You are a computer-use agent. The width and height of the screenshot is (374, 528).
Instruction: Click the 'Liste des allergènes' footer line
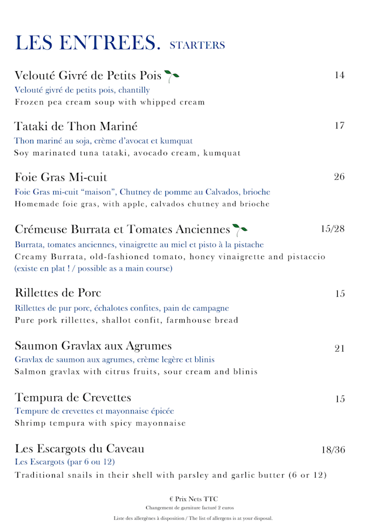[x=193, y=518]
